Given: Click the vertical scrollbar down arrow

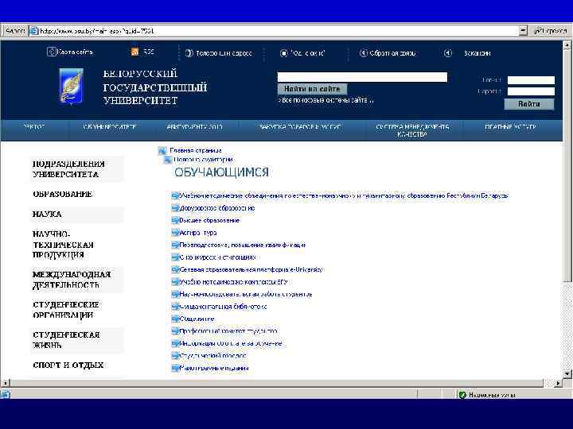Looking at the screenshot, I should click(x=567, y=373).
